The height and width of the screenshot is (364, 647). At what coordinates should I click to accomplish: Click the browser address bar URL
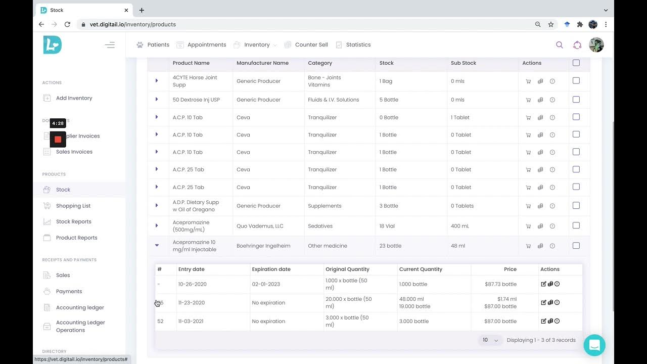[133, 24]
